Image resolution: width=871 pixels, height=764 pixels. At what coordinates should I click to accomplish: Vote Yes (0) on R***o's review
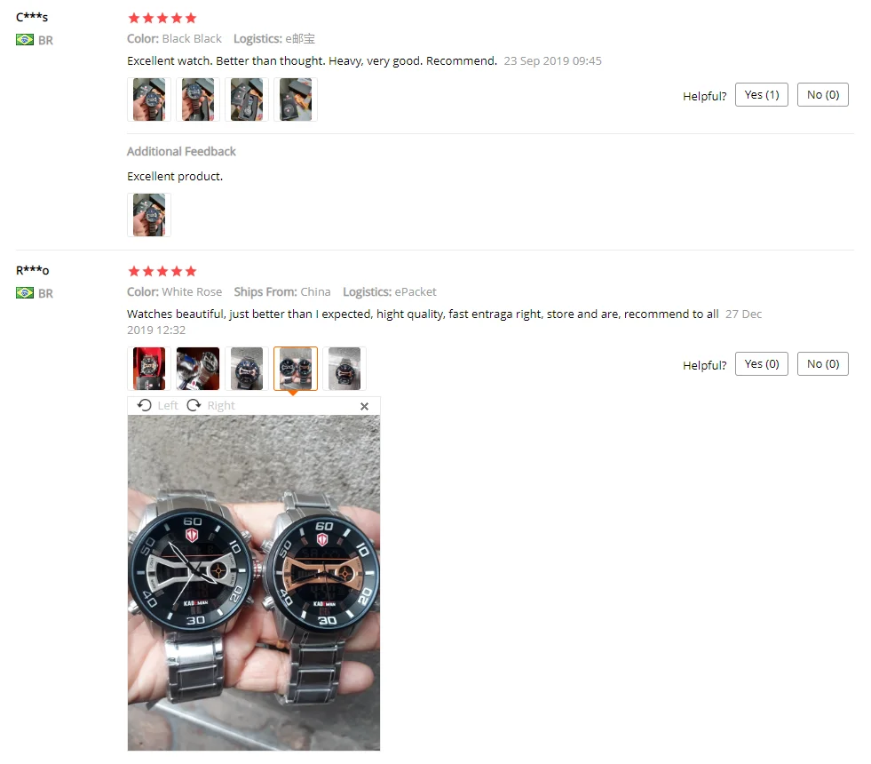pyautogui.click(x=762, y=364)
